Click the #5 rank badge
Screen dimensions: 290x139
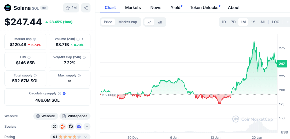click(44, 8)
